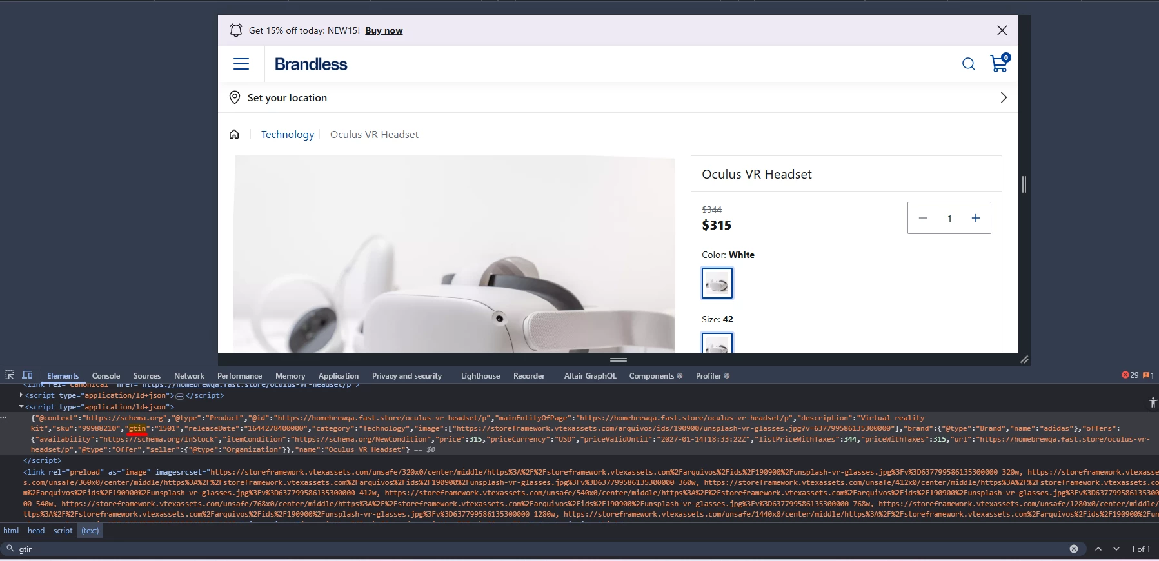Viewport: 1159px width, 561px height.
Task: Open the Lighthouse tab
Action: tap(480, 376)
